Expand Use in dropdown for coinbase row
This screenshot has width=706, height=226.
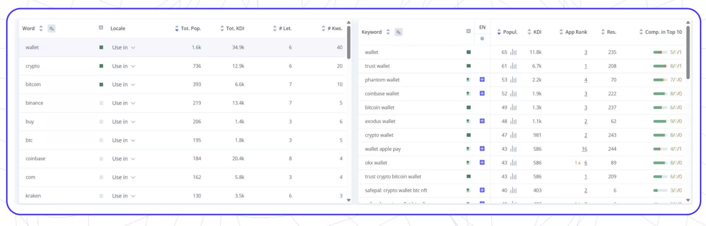point(123,159)
